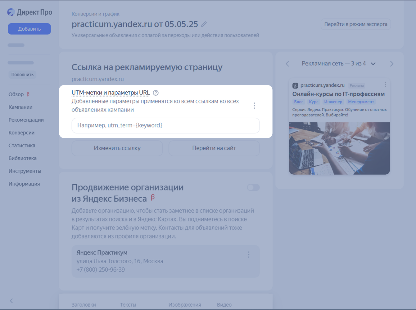Show next ad preview with right arrow
Screen dimensions: 416x310
click(391, 63)
